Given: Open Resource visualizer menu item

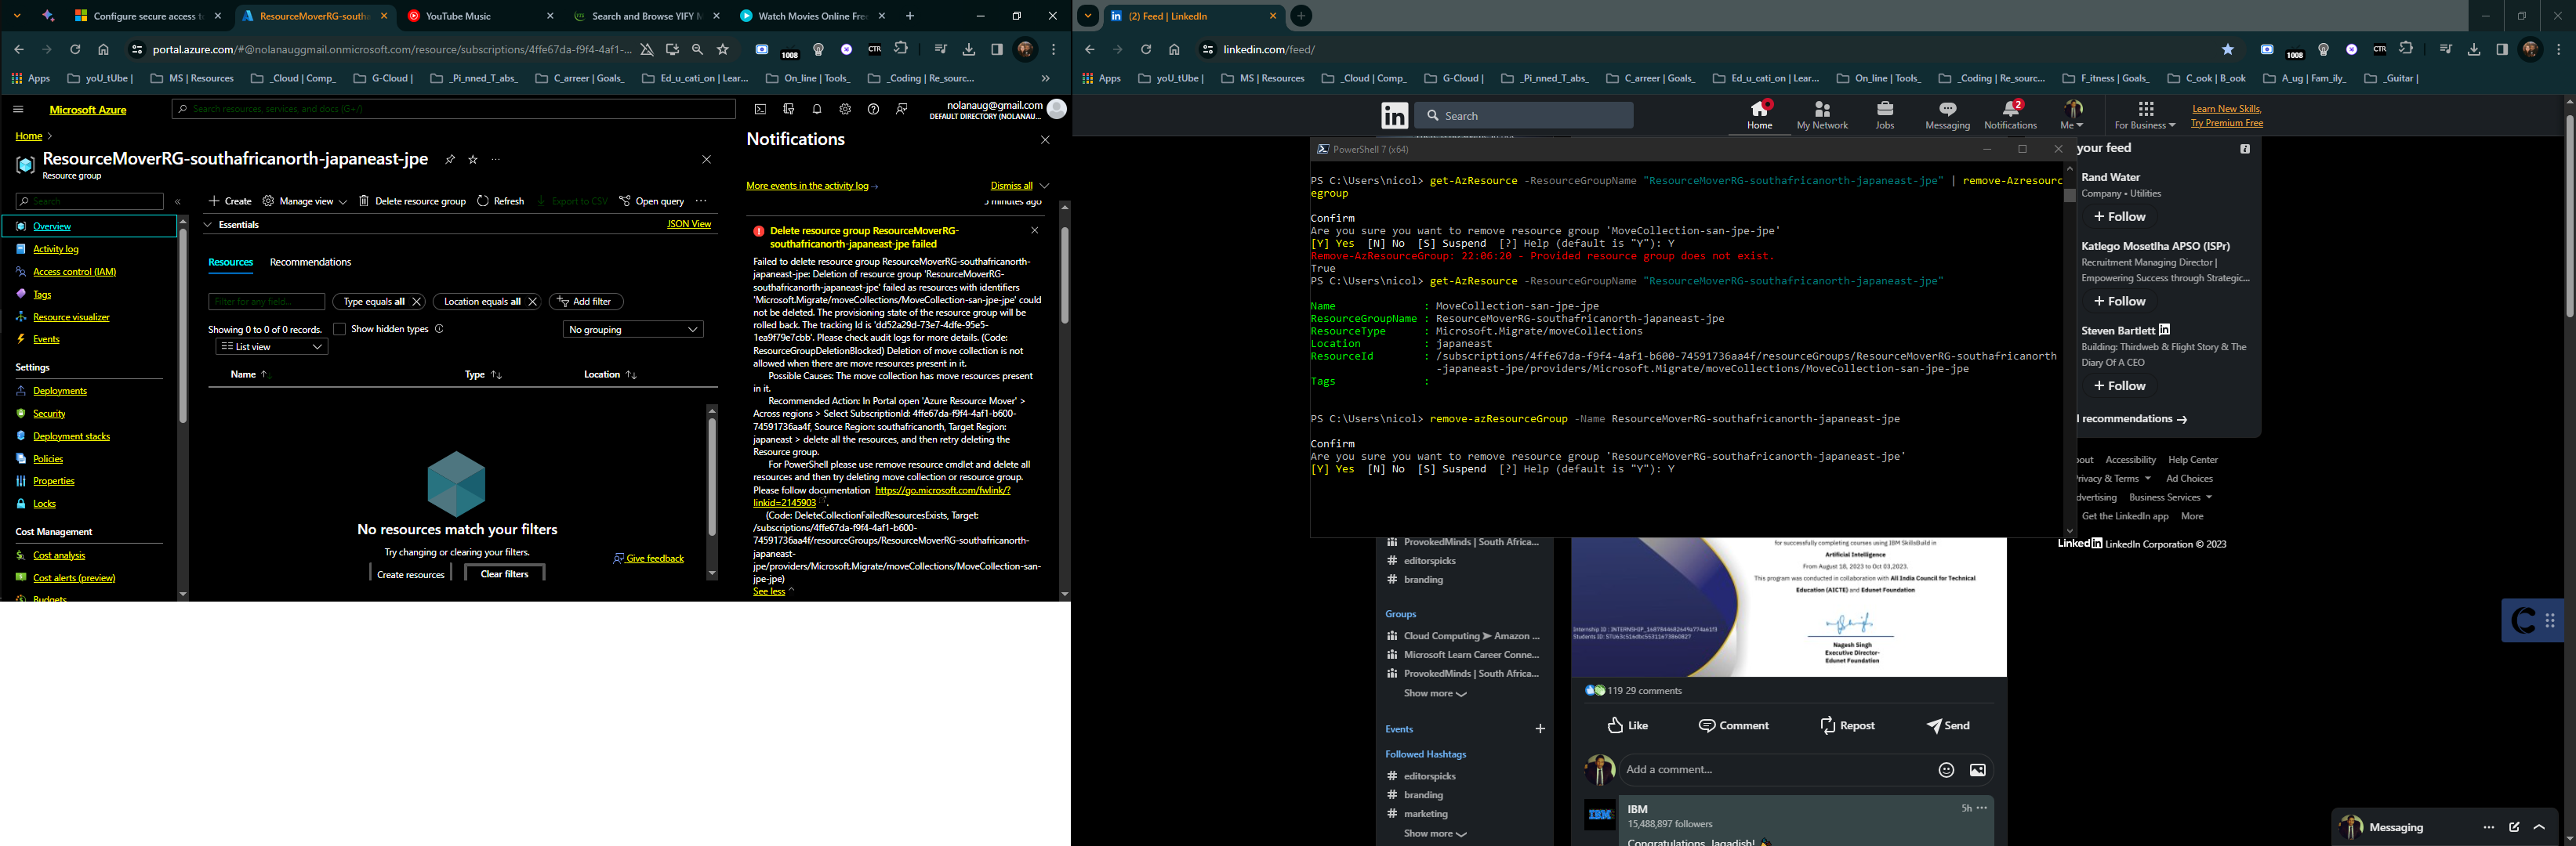Looking at the screenshot, I should pyautogui.click(x=71, y=317).
